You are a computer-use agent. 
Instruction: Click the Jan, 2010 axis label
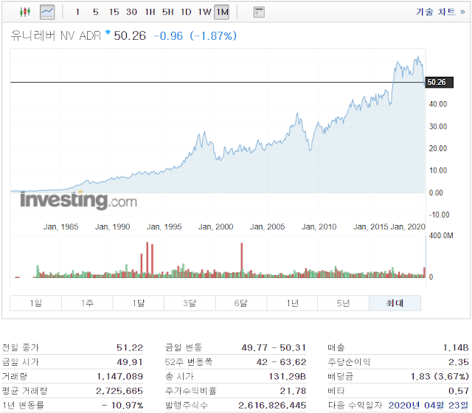(x=319, y=226)
